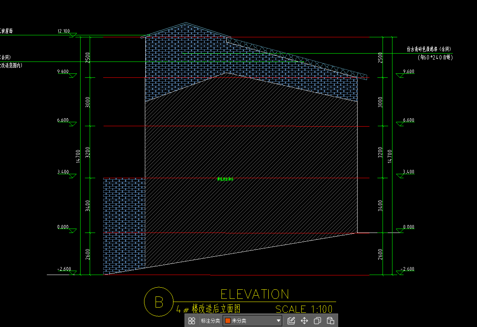
Task: Click the four-squares grid icon in bottom toolbar
Action: pos(192,321)
